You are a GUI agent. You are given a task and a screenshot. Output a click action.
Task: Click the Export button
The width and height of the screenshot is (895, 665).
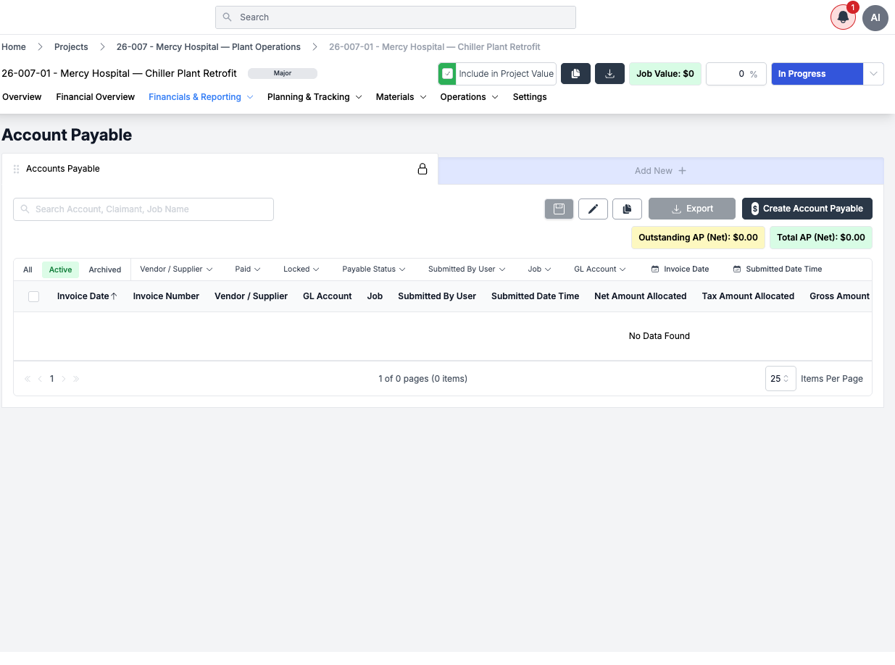pyautogui.click(x=692, y=209)
